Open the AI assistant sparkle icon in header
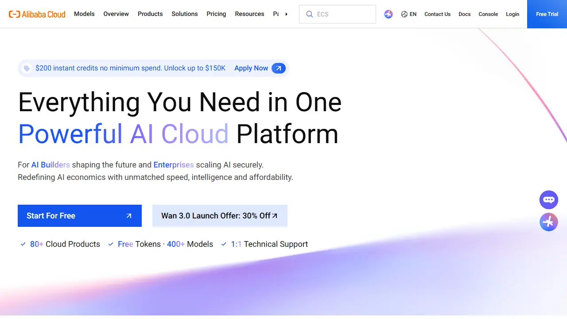The height and width of the screenshot is (319, 567). click(x=388, y=14)
